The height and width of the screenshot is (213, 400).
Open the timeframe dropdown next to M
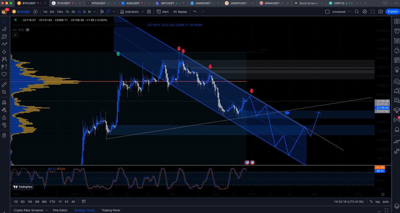94,11
